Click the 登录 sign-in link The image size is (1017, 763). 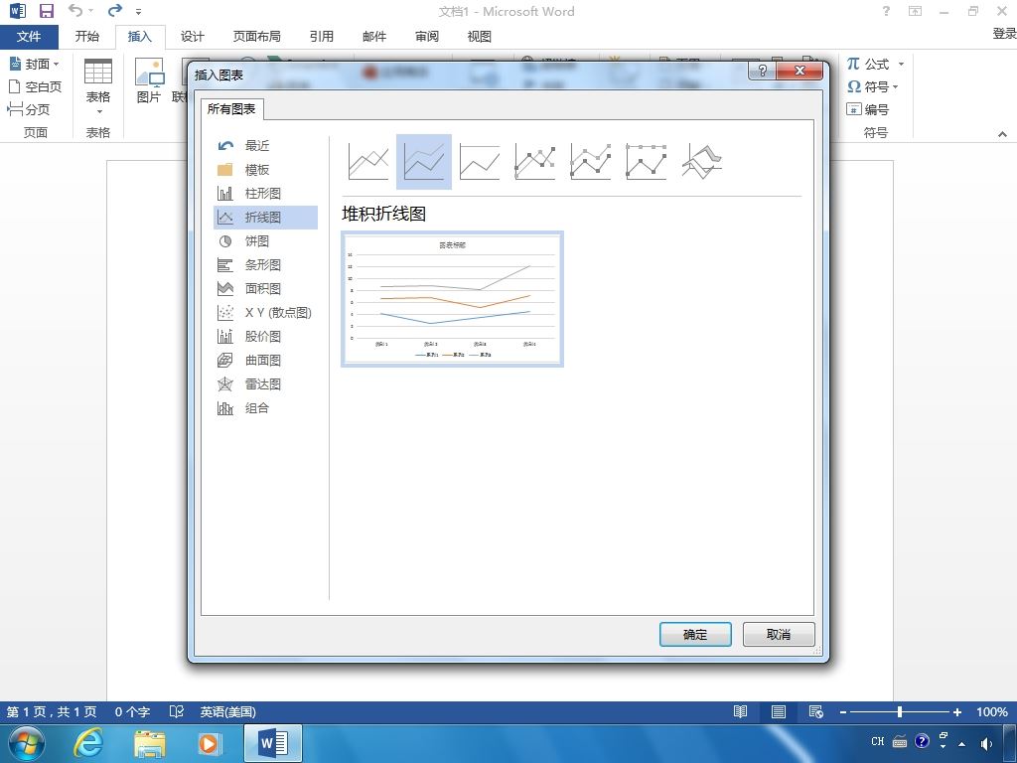tap(1004, 33)
